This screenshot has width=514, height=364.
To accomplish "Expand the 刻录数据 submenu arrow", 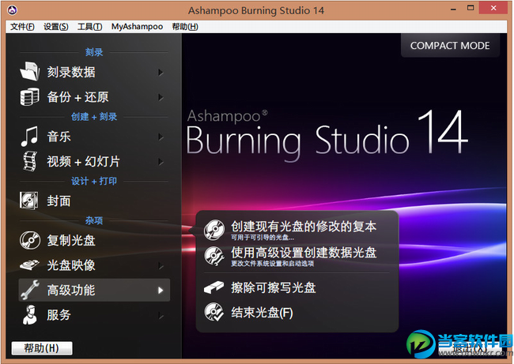I will [161, 72].
